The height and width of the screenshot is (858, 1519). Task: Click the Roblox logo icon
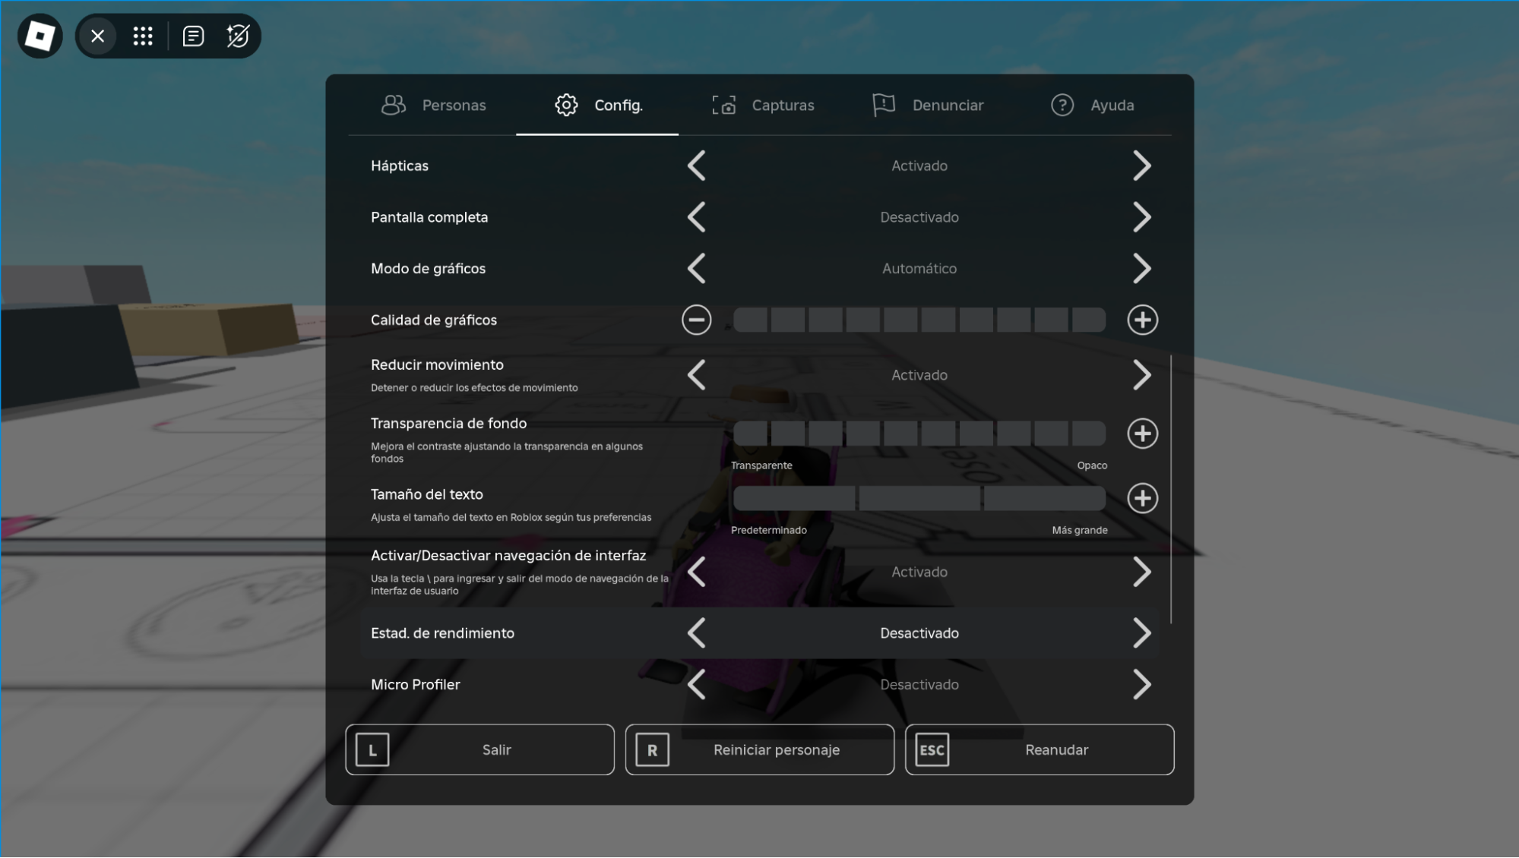coord(40,36)
